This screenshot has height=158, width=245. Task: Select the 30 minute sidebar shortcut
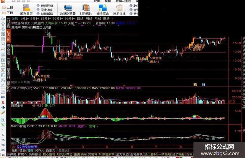click(x=3, y=145)
